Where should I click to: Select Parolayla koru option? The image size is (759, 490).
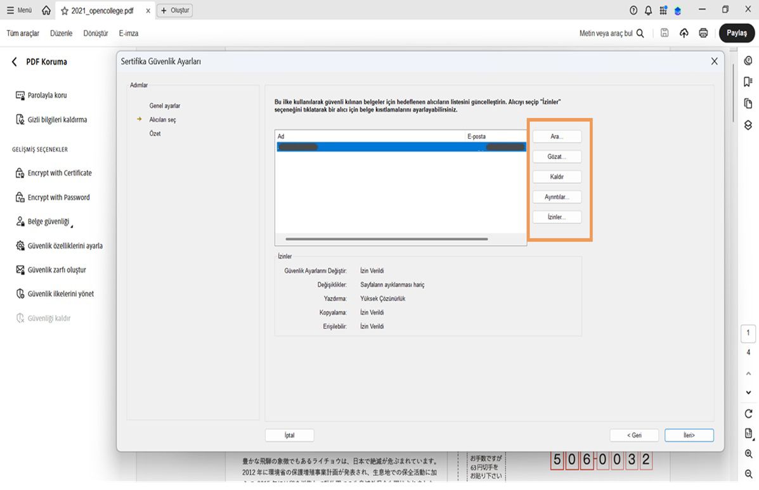click(x=41, y=95)
